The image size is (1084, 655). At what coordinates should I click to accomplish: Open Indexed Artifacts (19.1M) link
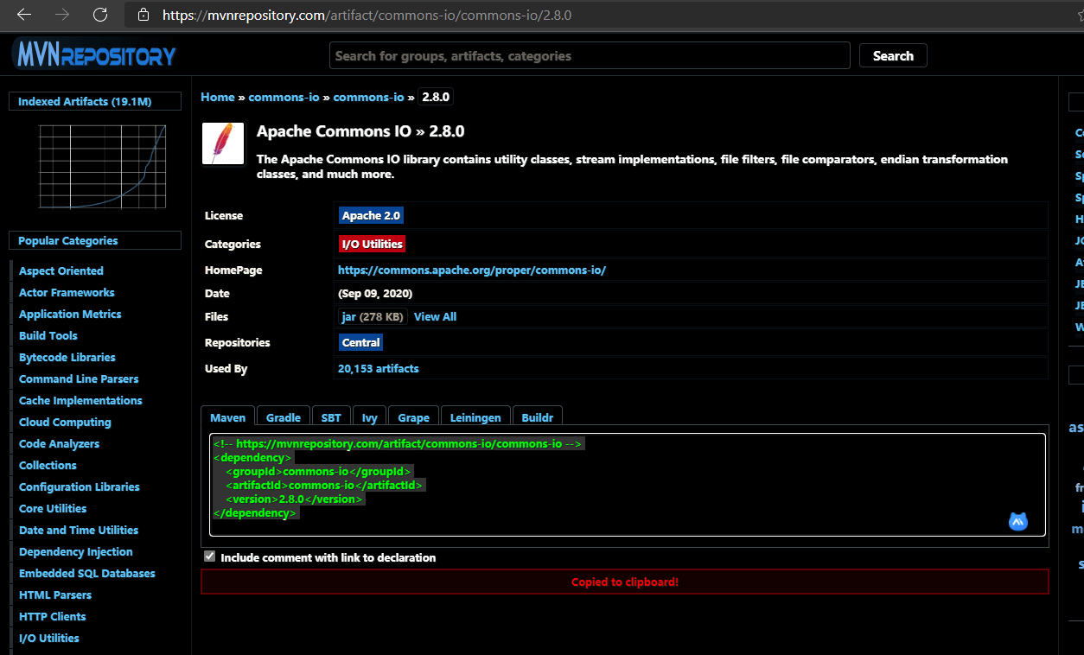85,101
